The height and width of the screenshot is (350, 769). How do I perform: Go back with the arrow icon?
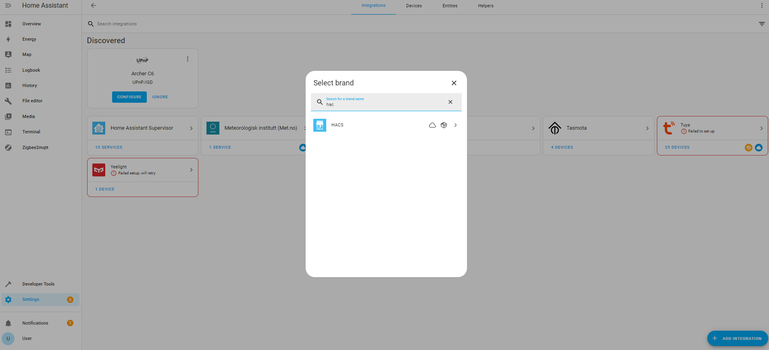pos(94,6)
